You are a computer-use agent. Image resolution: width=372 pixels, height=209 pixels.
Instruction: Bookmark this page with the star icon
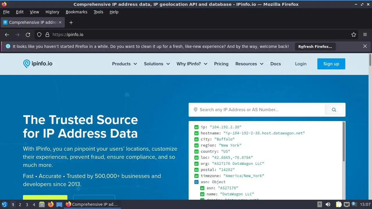click(x=354, y=35)
